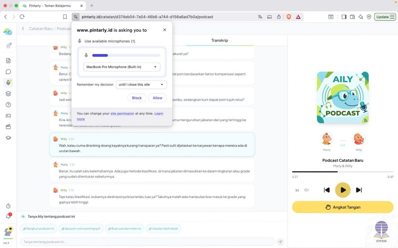Open the translate page icon in address bar
Viewport: 398px width, 248px height.
coord(260,17)
